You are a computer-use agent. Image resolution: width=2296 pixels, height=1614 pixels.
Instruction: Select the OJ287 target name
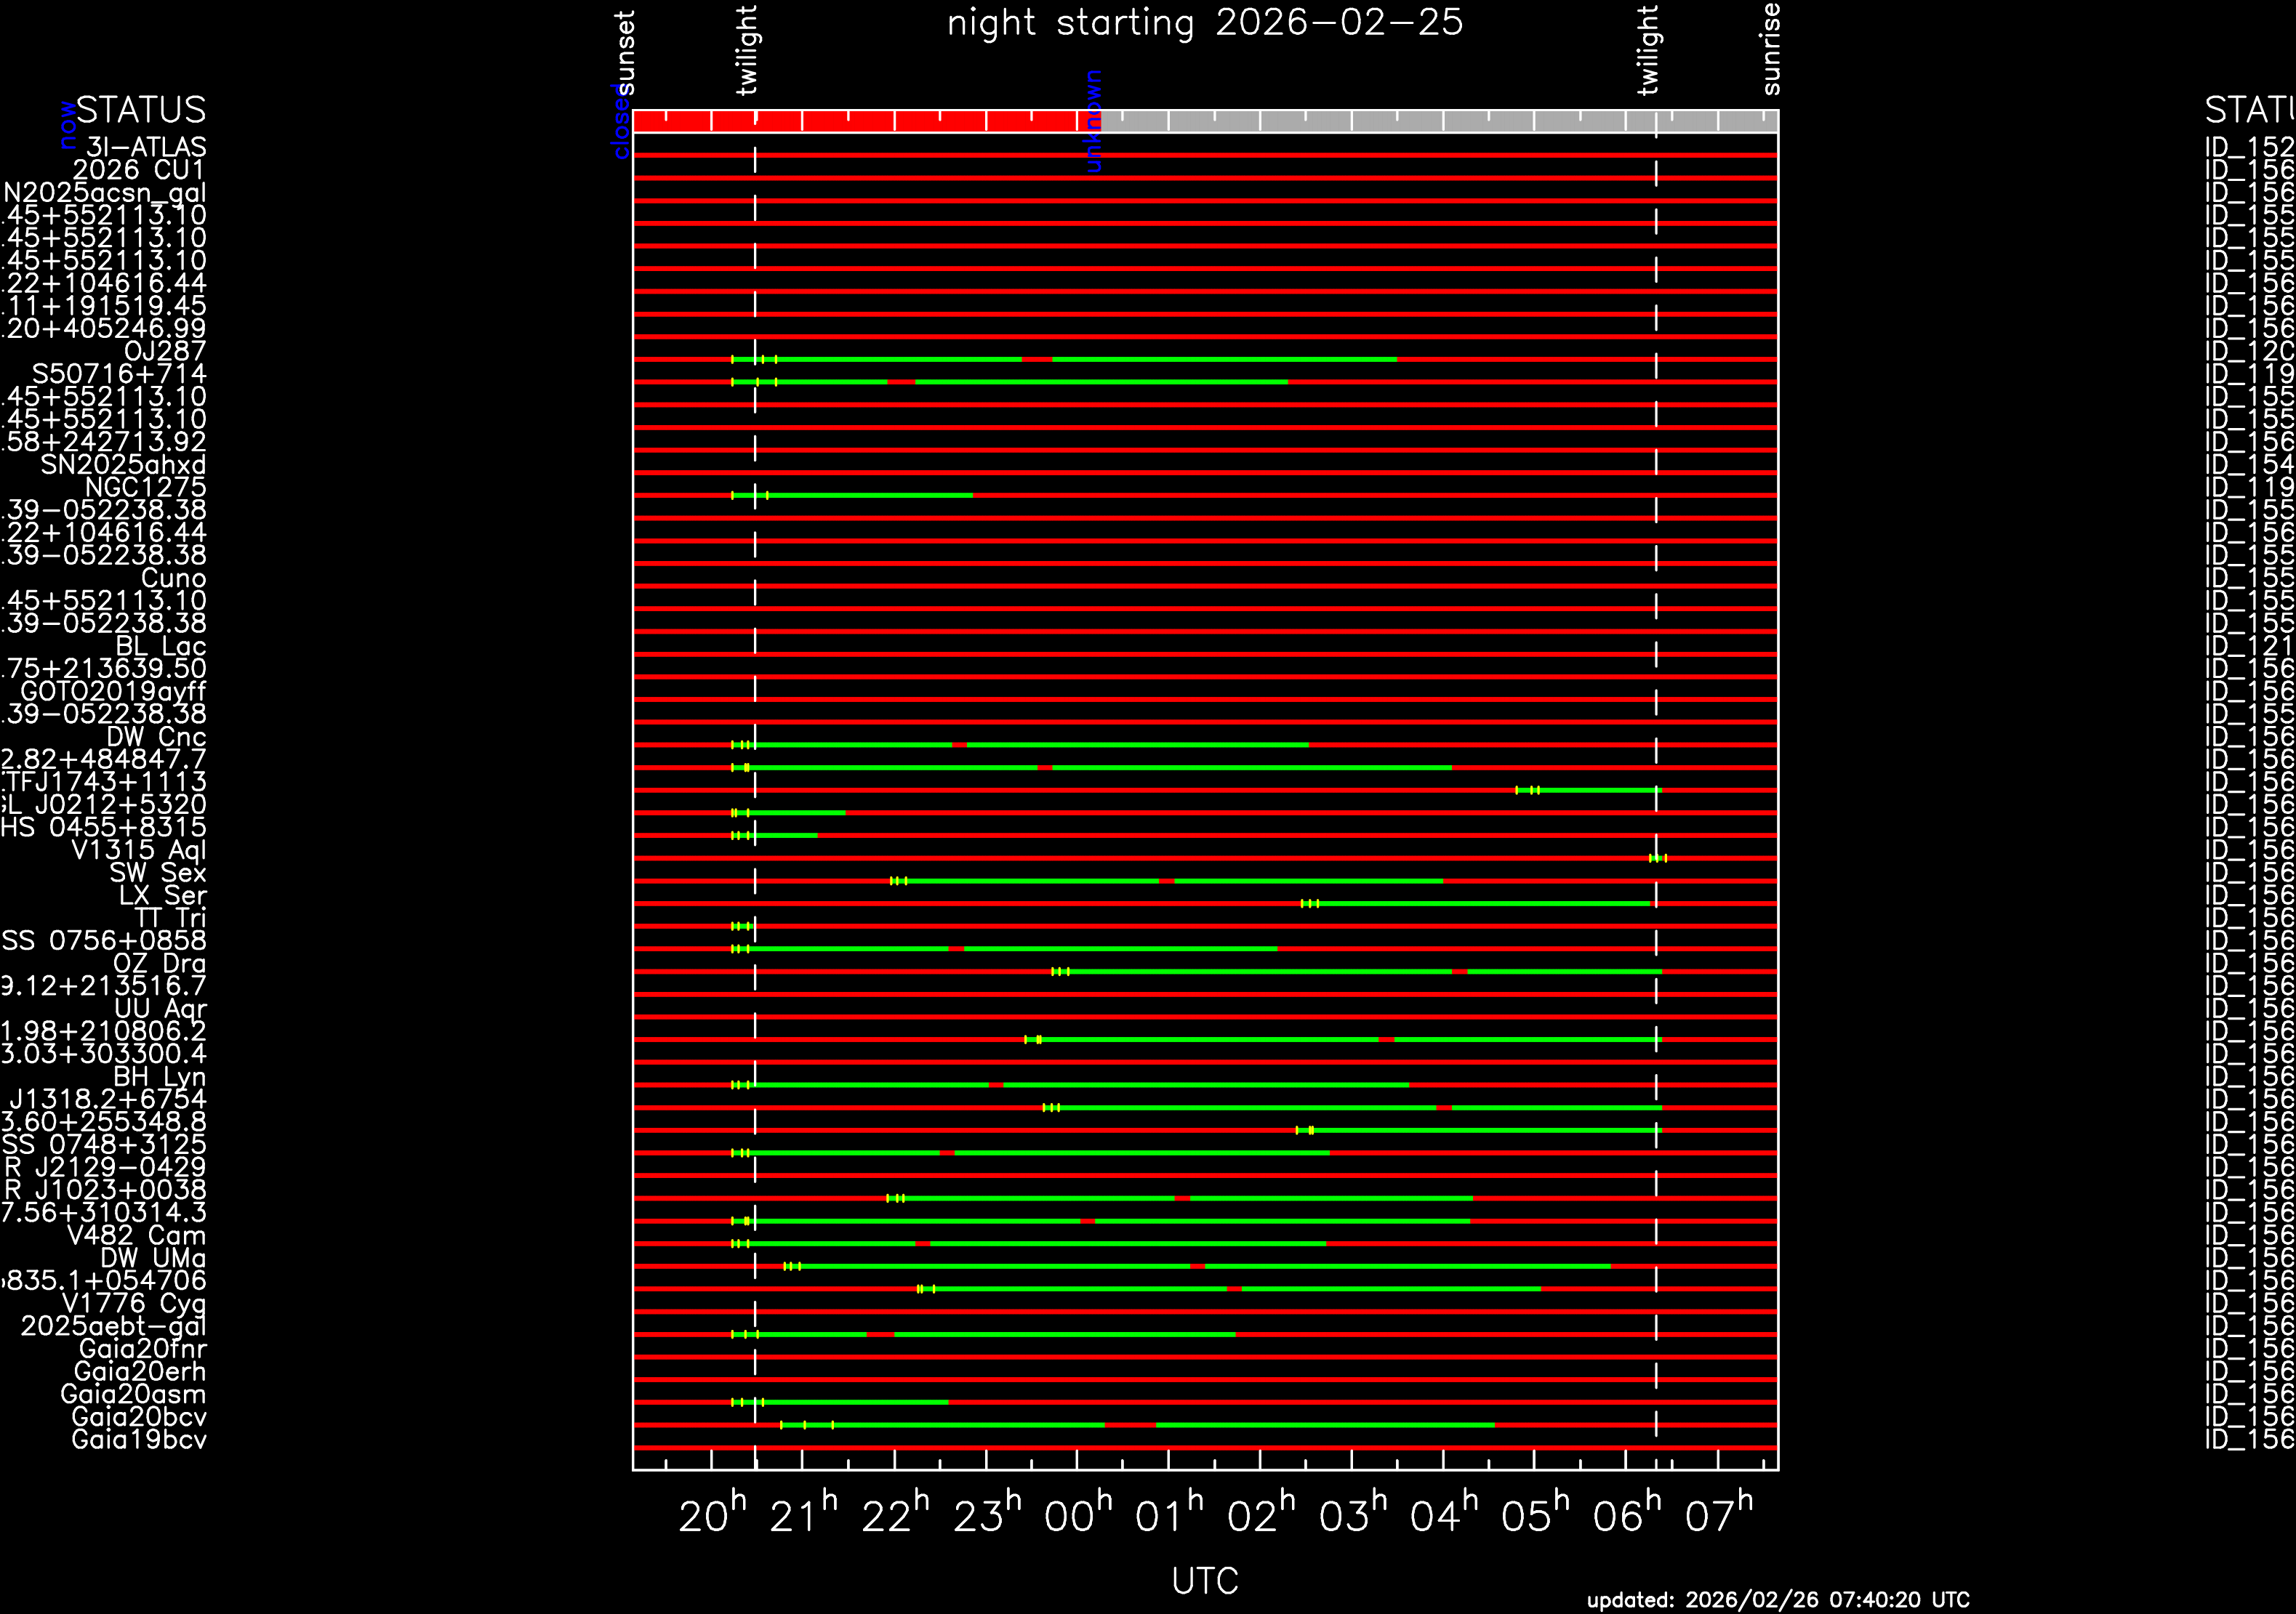(x=165, y=352)
